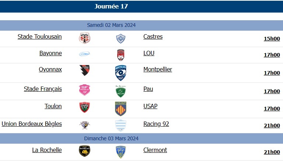
Task: Click the Castres club crest
Action: 121,38
